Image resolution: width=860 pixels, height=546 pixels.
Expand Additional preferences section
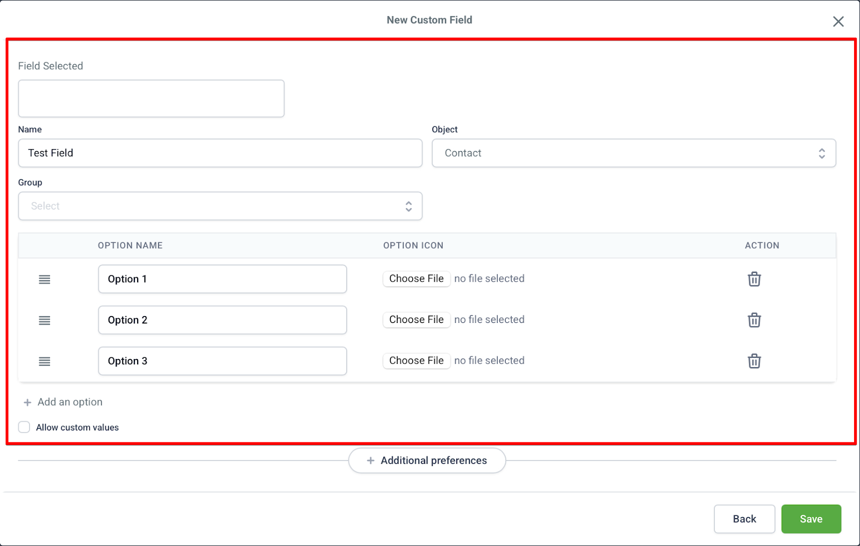pos(427,461)
